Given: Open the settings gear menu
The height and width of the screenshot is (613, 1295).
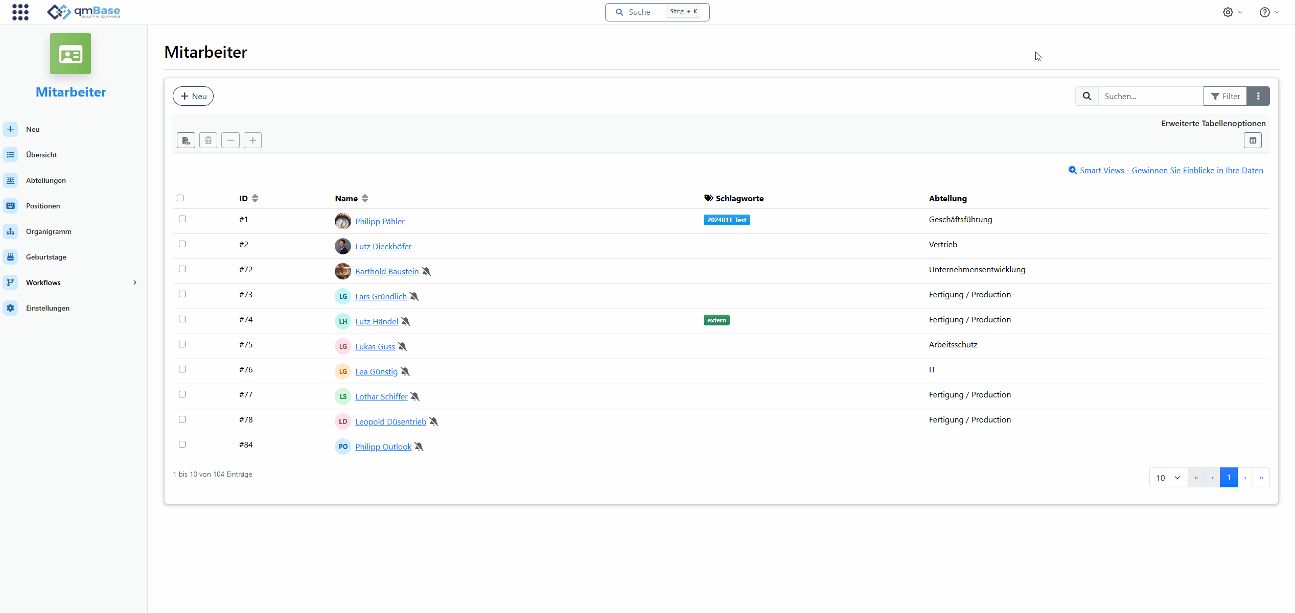Looking at the screenshot, I should (1232, 12).
